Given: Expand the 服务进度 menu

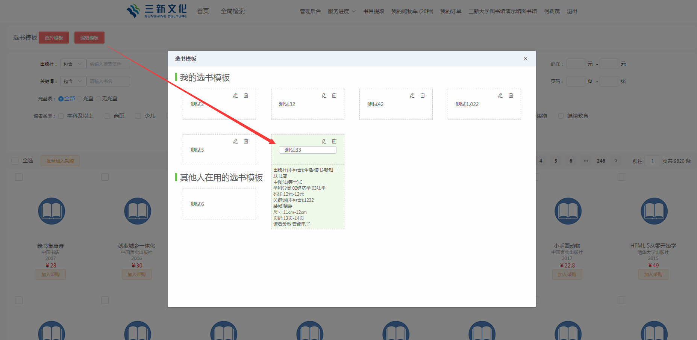Looking at the screenshot, I should [341, 12].
